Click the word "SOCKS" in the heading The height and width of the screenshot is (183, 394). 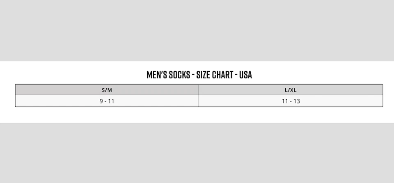179,75
